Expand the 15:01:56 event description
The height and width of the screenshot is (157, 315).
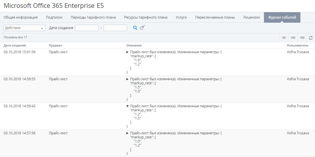pos(127,52)
